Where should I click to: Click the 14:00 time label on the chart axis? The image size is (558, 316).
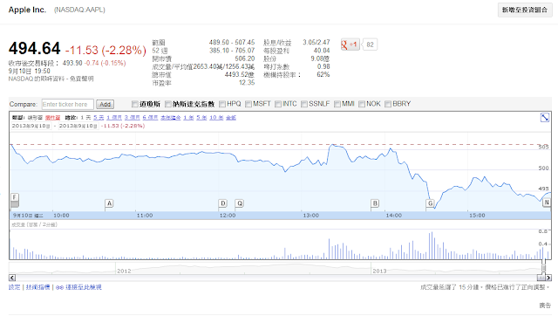click(394, 216)
